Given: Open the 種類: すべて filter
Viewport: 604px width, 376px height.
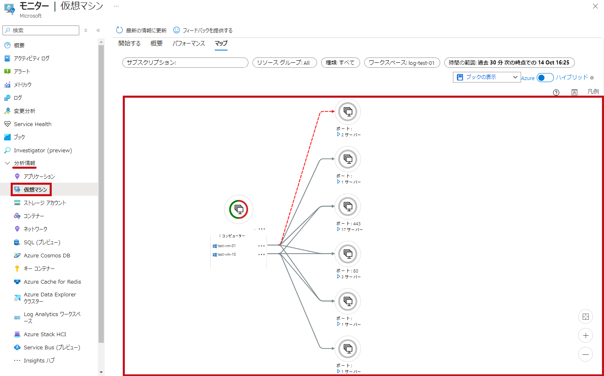Looking at the screenshot, I should pos(340,62).
